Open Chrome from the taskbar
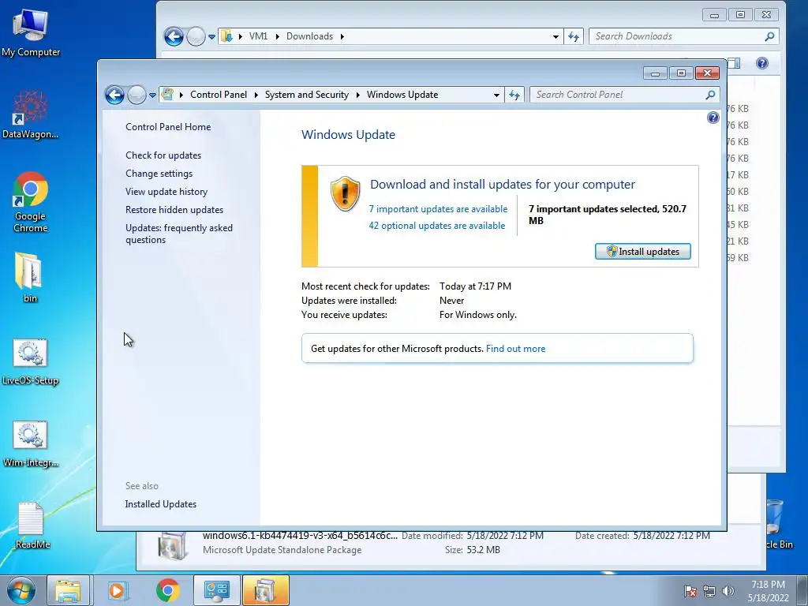 [x=167, y=590]
